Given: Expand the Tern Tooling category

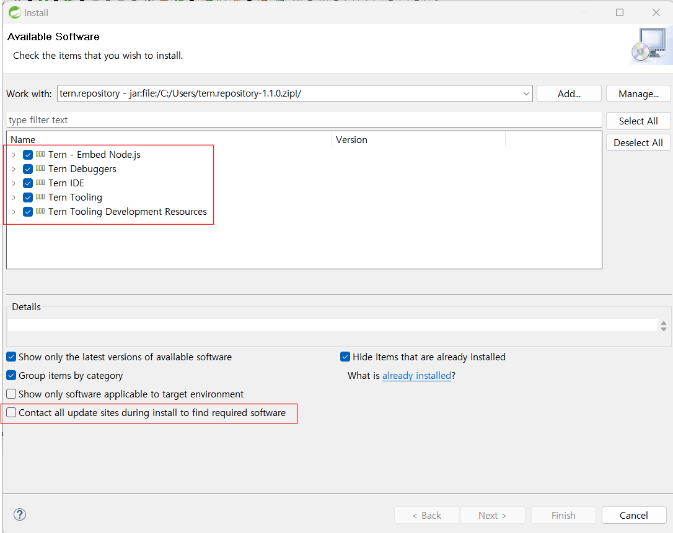Looking at the screenshot, I should tap(14, 197).
